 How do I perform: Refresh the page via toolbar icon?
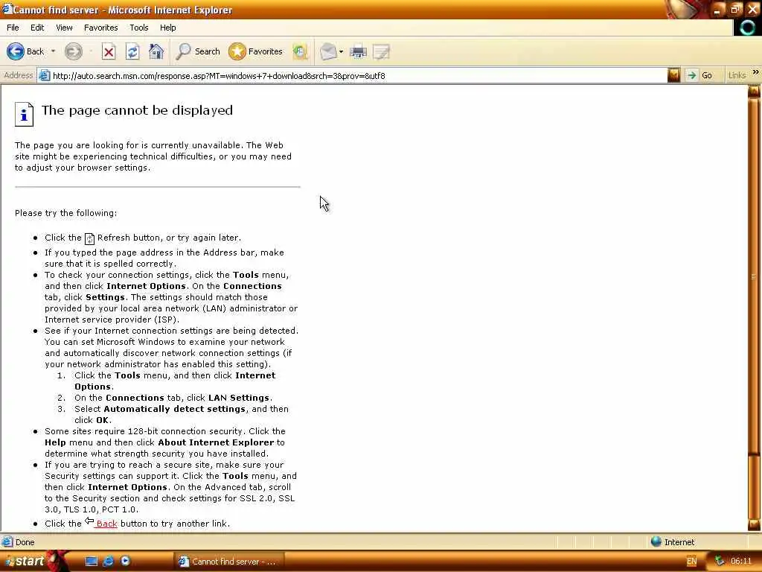[x=132, y=51]
